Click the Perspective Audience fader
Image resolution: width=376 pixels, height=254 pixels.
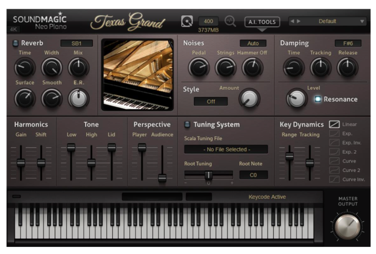(162, 178)
